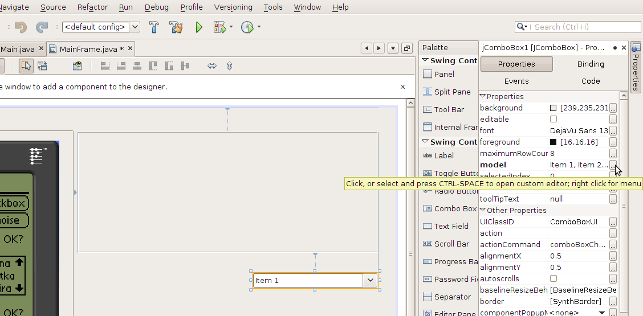The height and width of the screenshot is (316, 643).
Task: Open the default config dropdown
Action: tap(135, 27)
